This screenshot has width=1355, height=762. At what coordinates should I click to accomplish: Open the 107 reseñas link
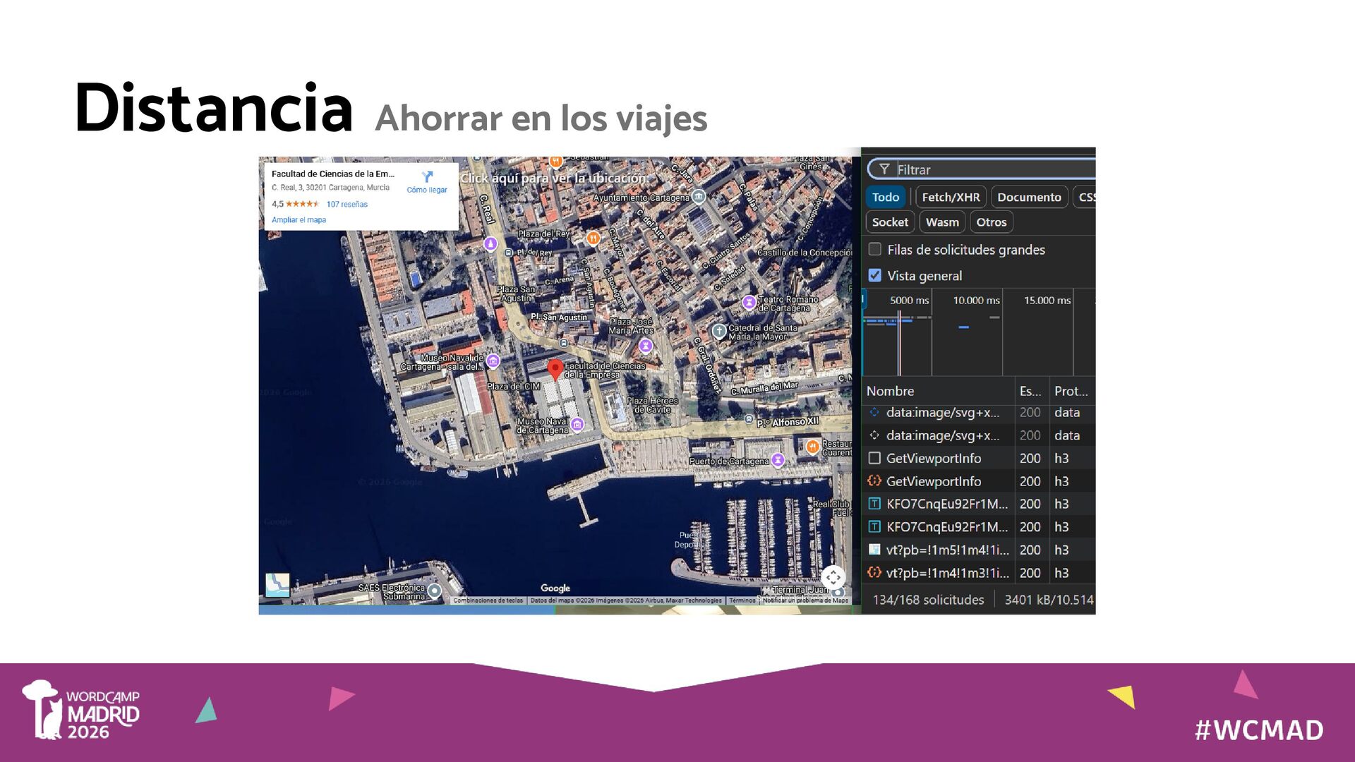pyautogui.click(x=347, y=205)
